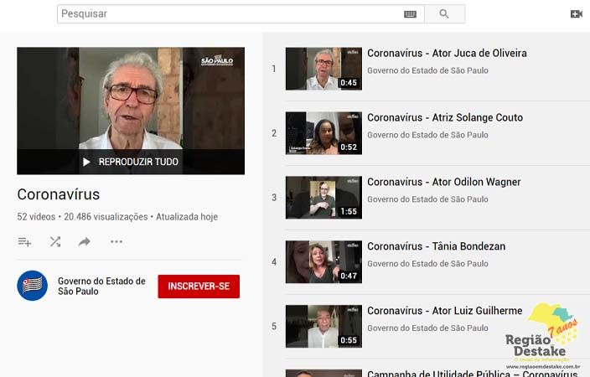Click the Coronavírus playlist title heading
Viewport: 590px width, 377px height.
point(59,194)
